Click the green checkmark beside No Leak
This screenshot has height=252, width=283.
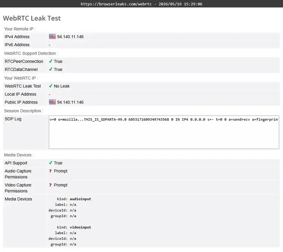click(50, 86)
